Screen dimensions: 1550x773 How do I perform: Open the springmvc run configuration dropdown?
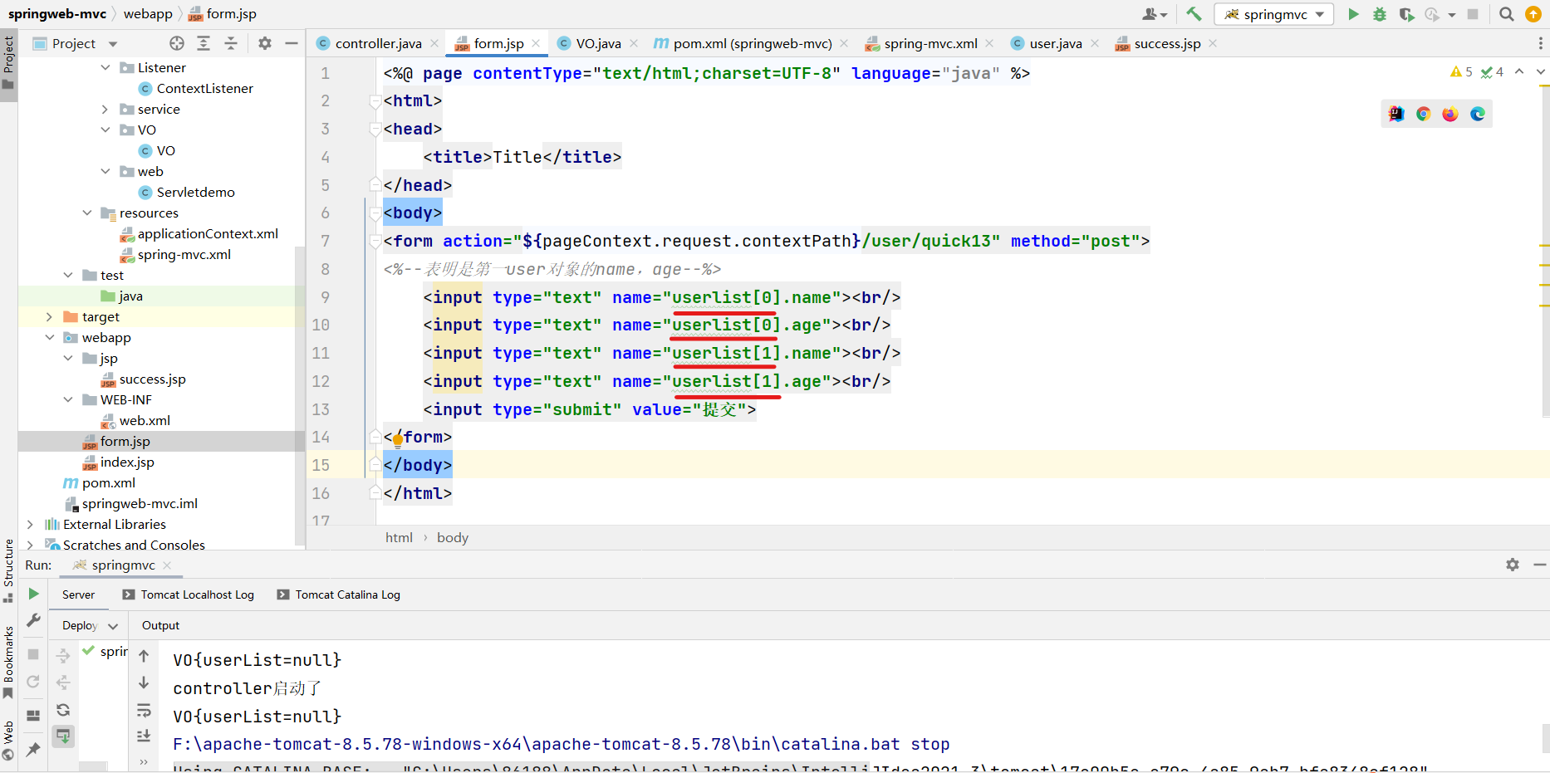[x=1274, y=14]
